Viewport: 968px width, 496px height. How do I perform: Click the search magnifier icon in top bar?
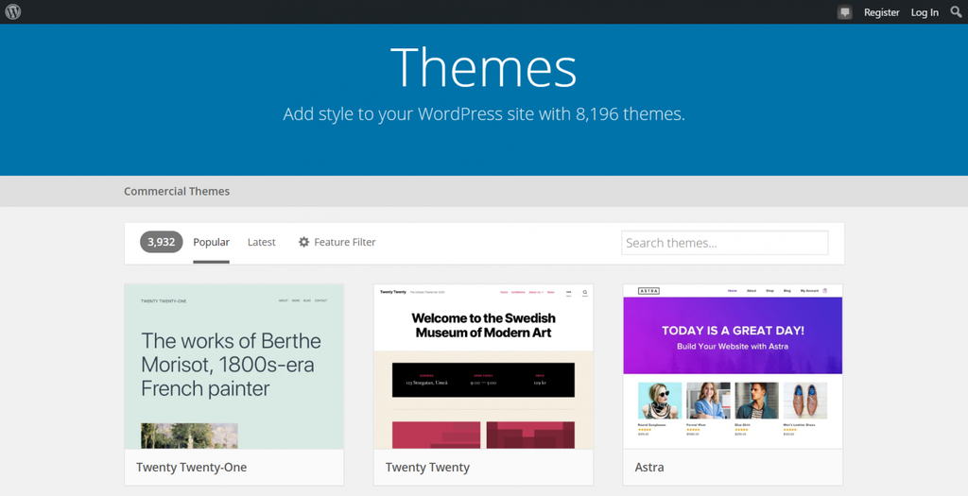click(957, 11)
